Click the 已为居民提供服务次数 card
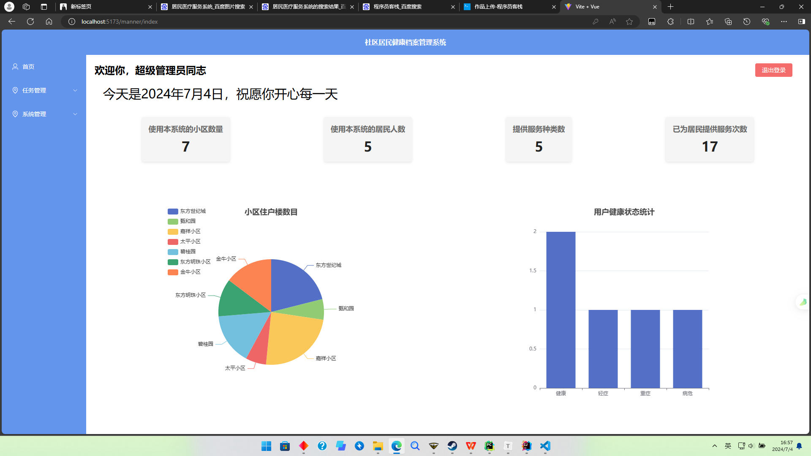This screenshot has width=811, height=456. (x=710, y=139)
